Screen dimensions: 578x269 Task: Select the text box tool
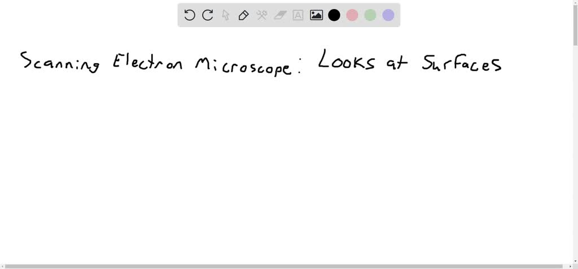[x=298, y=15]
